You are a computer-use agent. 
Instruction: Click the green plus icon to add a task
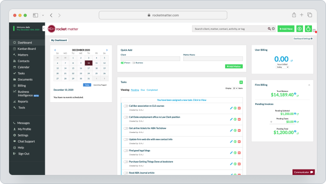[x=241, y=82]
